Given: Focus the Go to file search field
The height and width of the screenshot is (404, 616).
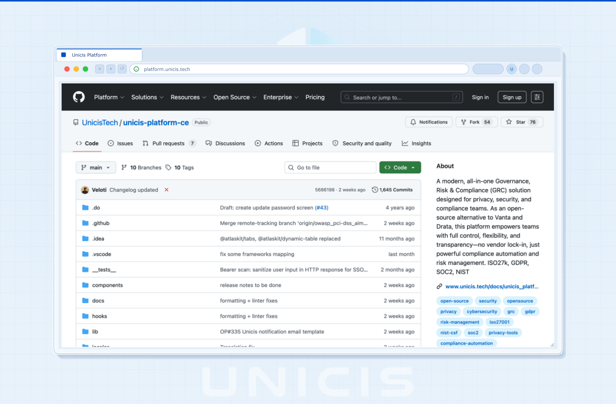Looking at the screenshot, I should (330, 167).
